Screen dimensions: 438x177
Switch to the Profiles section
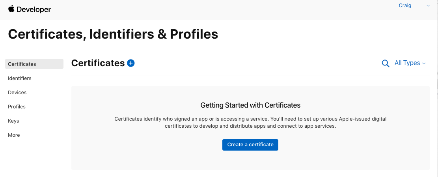[17, 107]
